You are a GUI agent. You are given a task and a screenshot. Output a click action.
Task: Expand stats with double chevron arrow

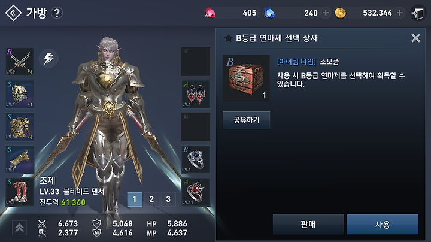click(20, 228)
